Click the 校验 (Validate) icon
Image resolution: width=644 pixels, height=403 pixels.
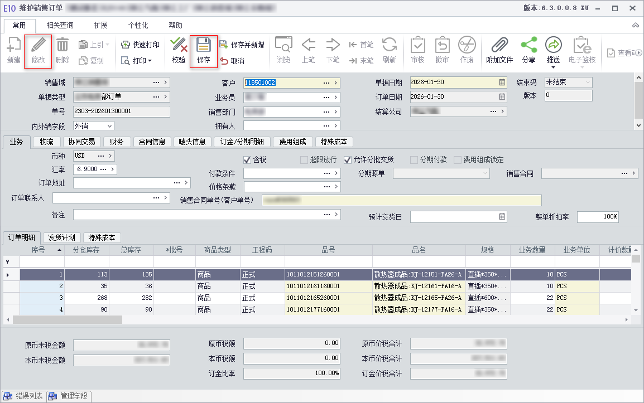[179, 46]
